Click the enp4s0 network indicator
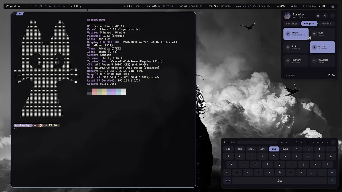Viewport: 342px width, 192px height. 254,6
